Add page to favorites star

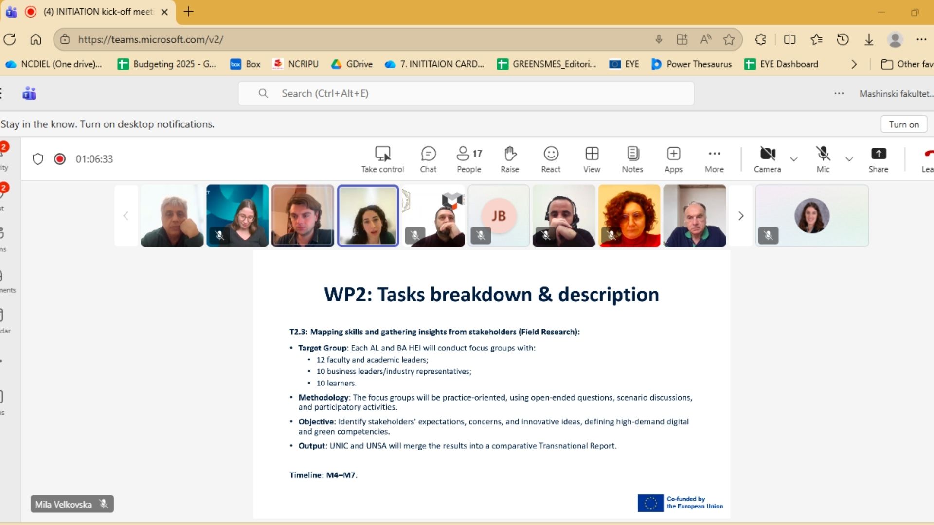pos(729,39)
